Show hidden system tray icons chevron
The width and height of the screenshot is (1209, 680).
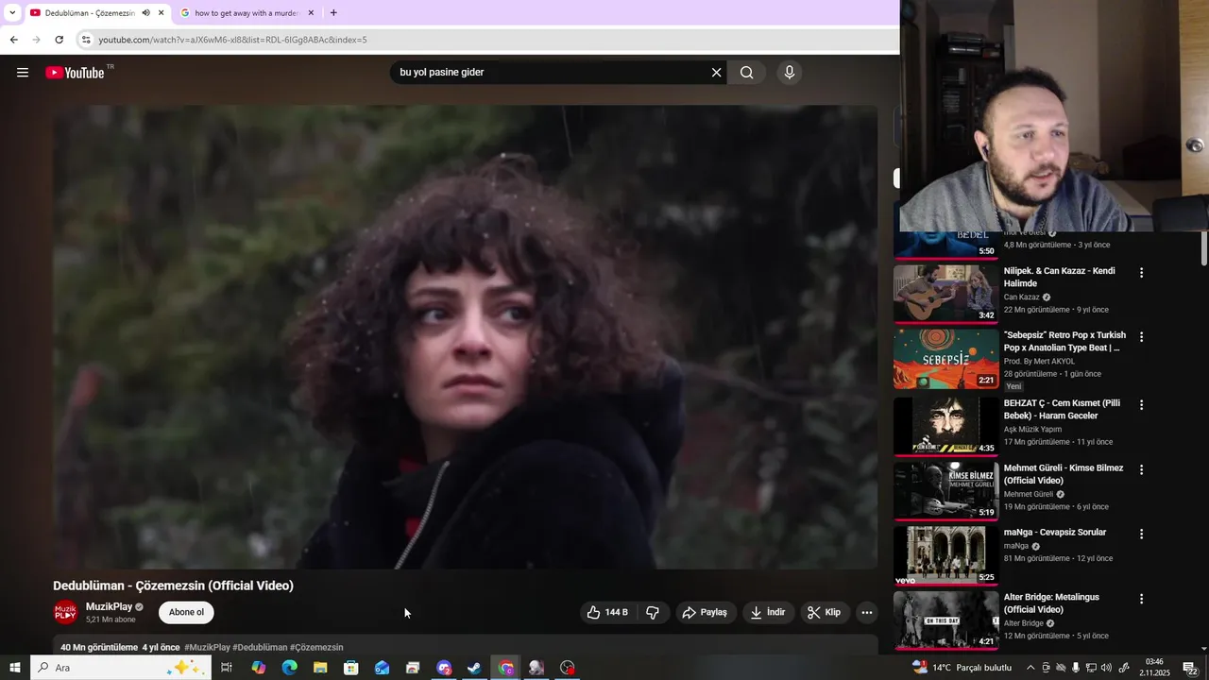coord(1030,668)
